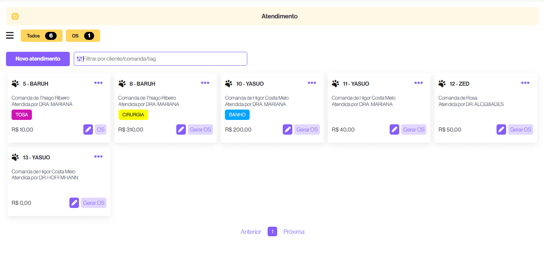The image size is (544, 253).
Task: Click the paw icon on card 8 - BARUH
Action: point(122,84)
